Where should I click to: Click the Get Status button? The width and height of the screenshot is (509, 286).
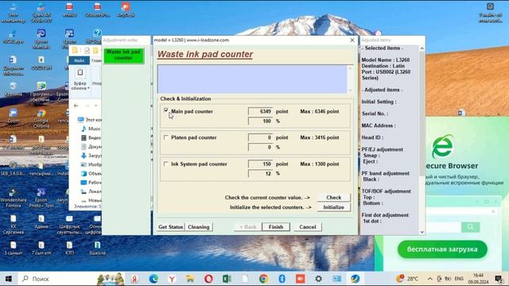(170, 227)
